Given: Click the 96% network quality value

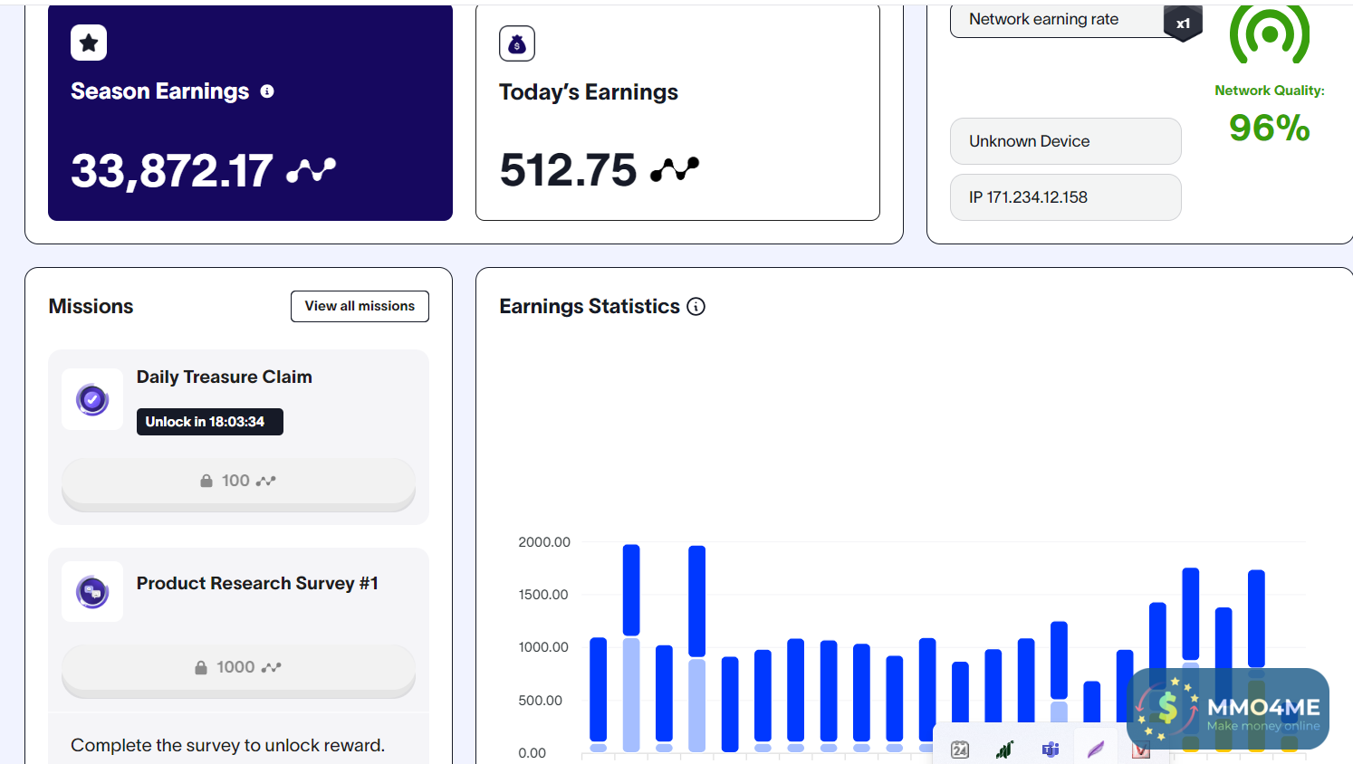Looking at the screenshot, I should pyautogui.click(x=1270, y=128).
